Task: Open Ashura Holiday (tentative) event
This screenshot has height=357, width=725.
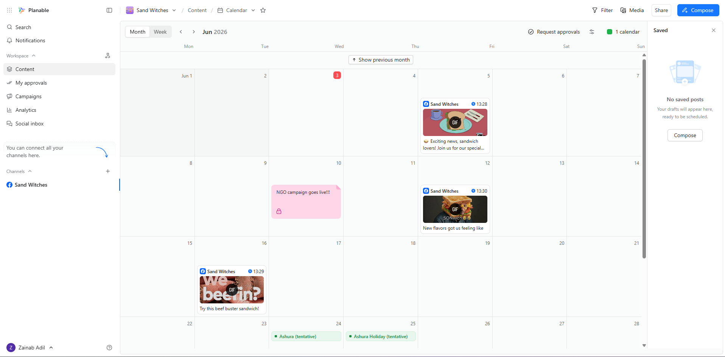Action: coord(381,336)
